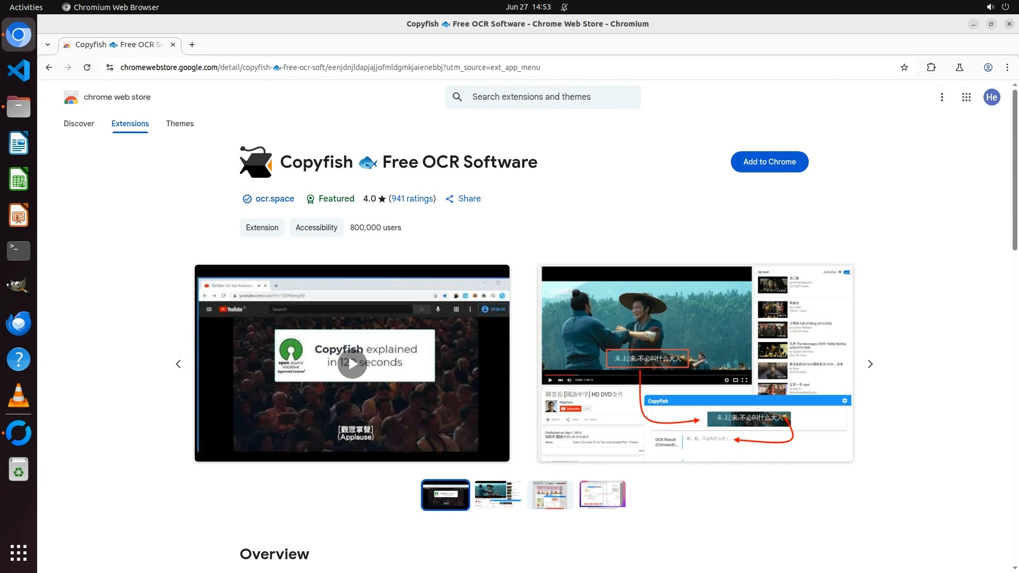
Task: Launch Visual Studio Code from dock
Action: 19,71
